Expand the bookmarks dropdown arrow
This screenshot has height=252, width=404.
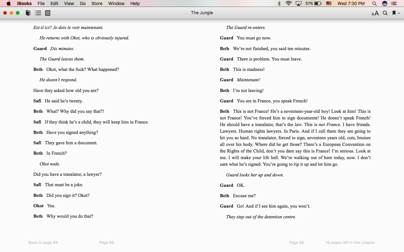click(x=399, y=13)
